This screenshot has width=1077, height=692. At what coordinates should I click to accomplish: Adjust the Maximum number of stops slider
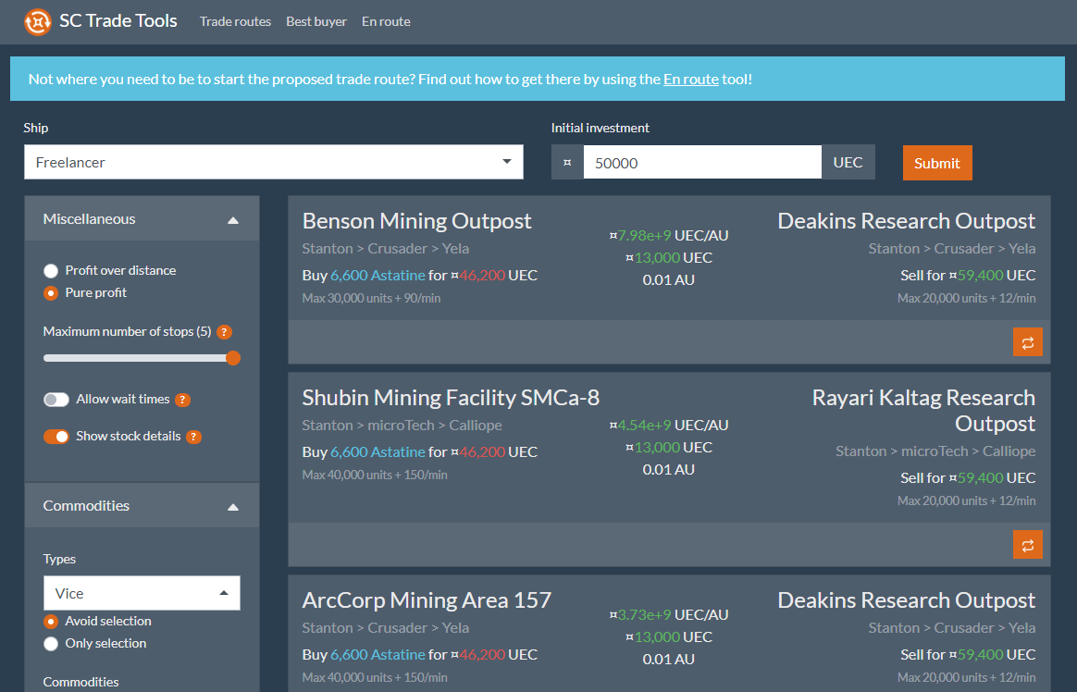pos(234,358)
